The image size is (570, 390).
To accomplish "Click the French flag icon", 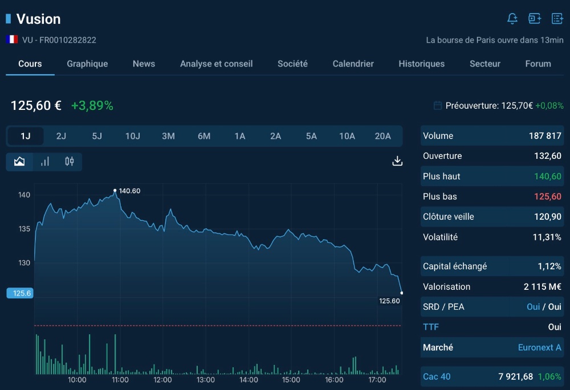I will point(11,39).
